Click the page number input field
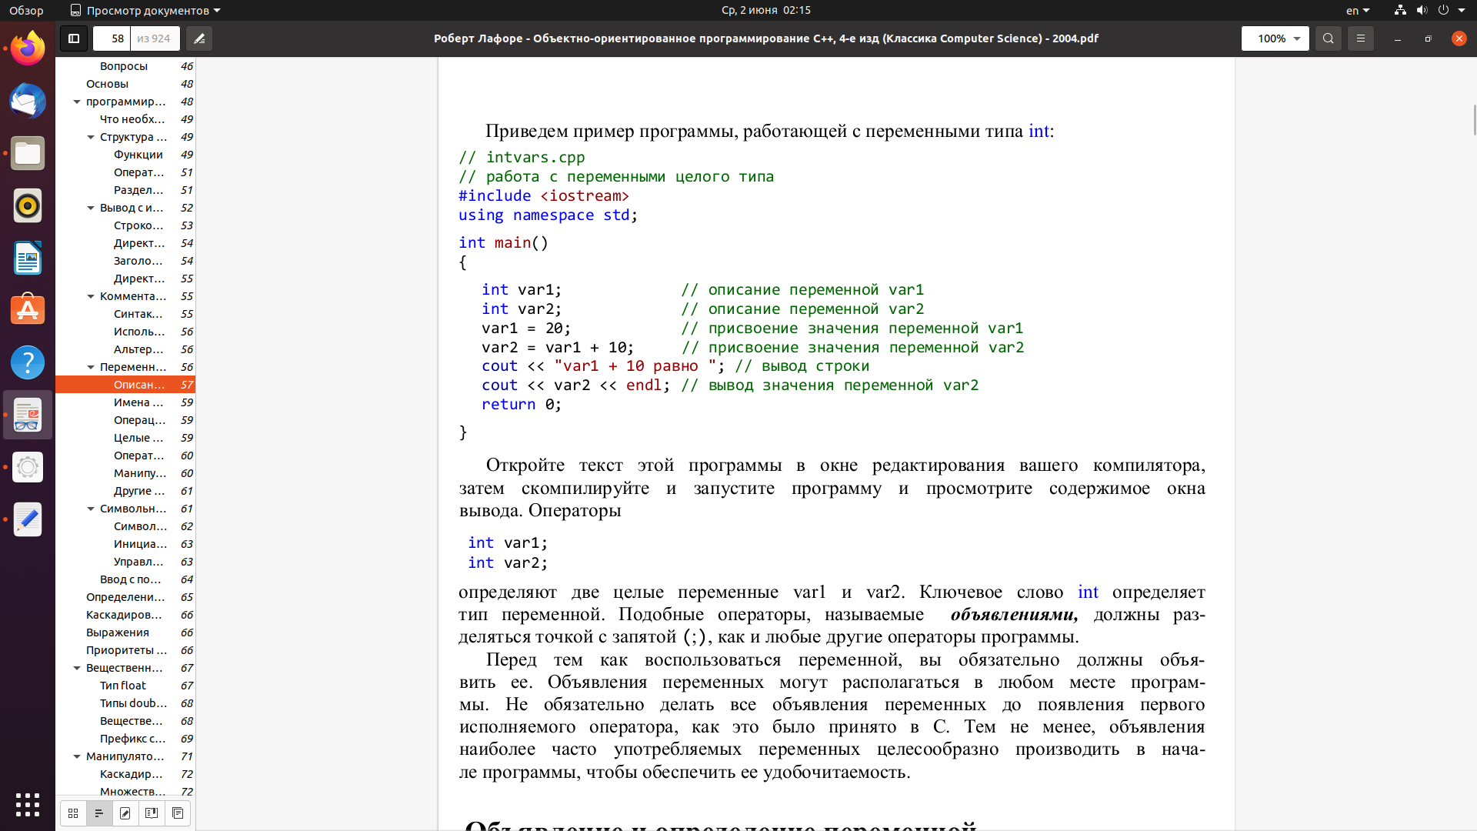This screenshot has height=831, width=1477. tap(112, 38)
